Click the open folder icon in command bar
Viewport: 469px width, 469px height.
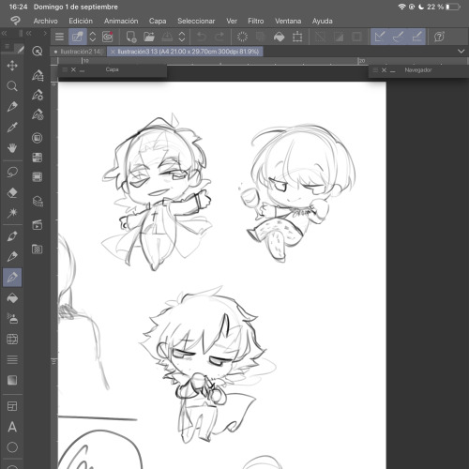coord(149,37)
